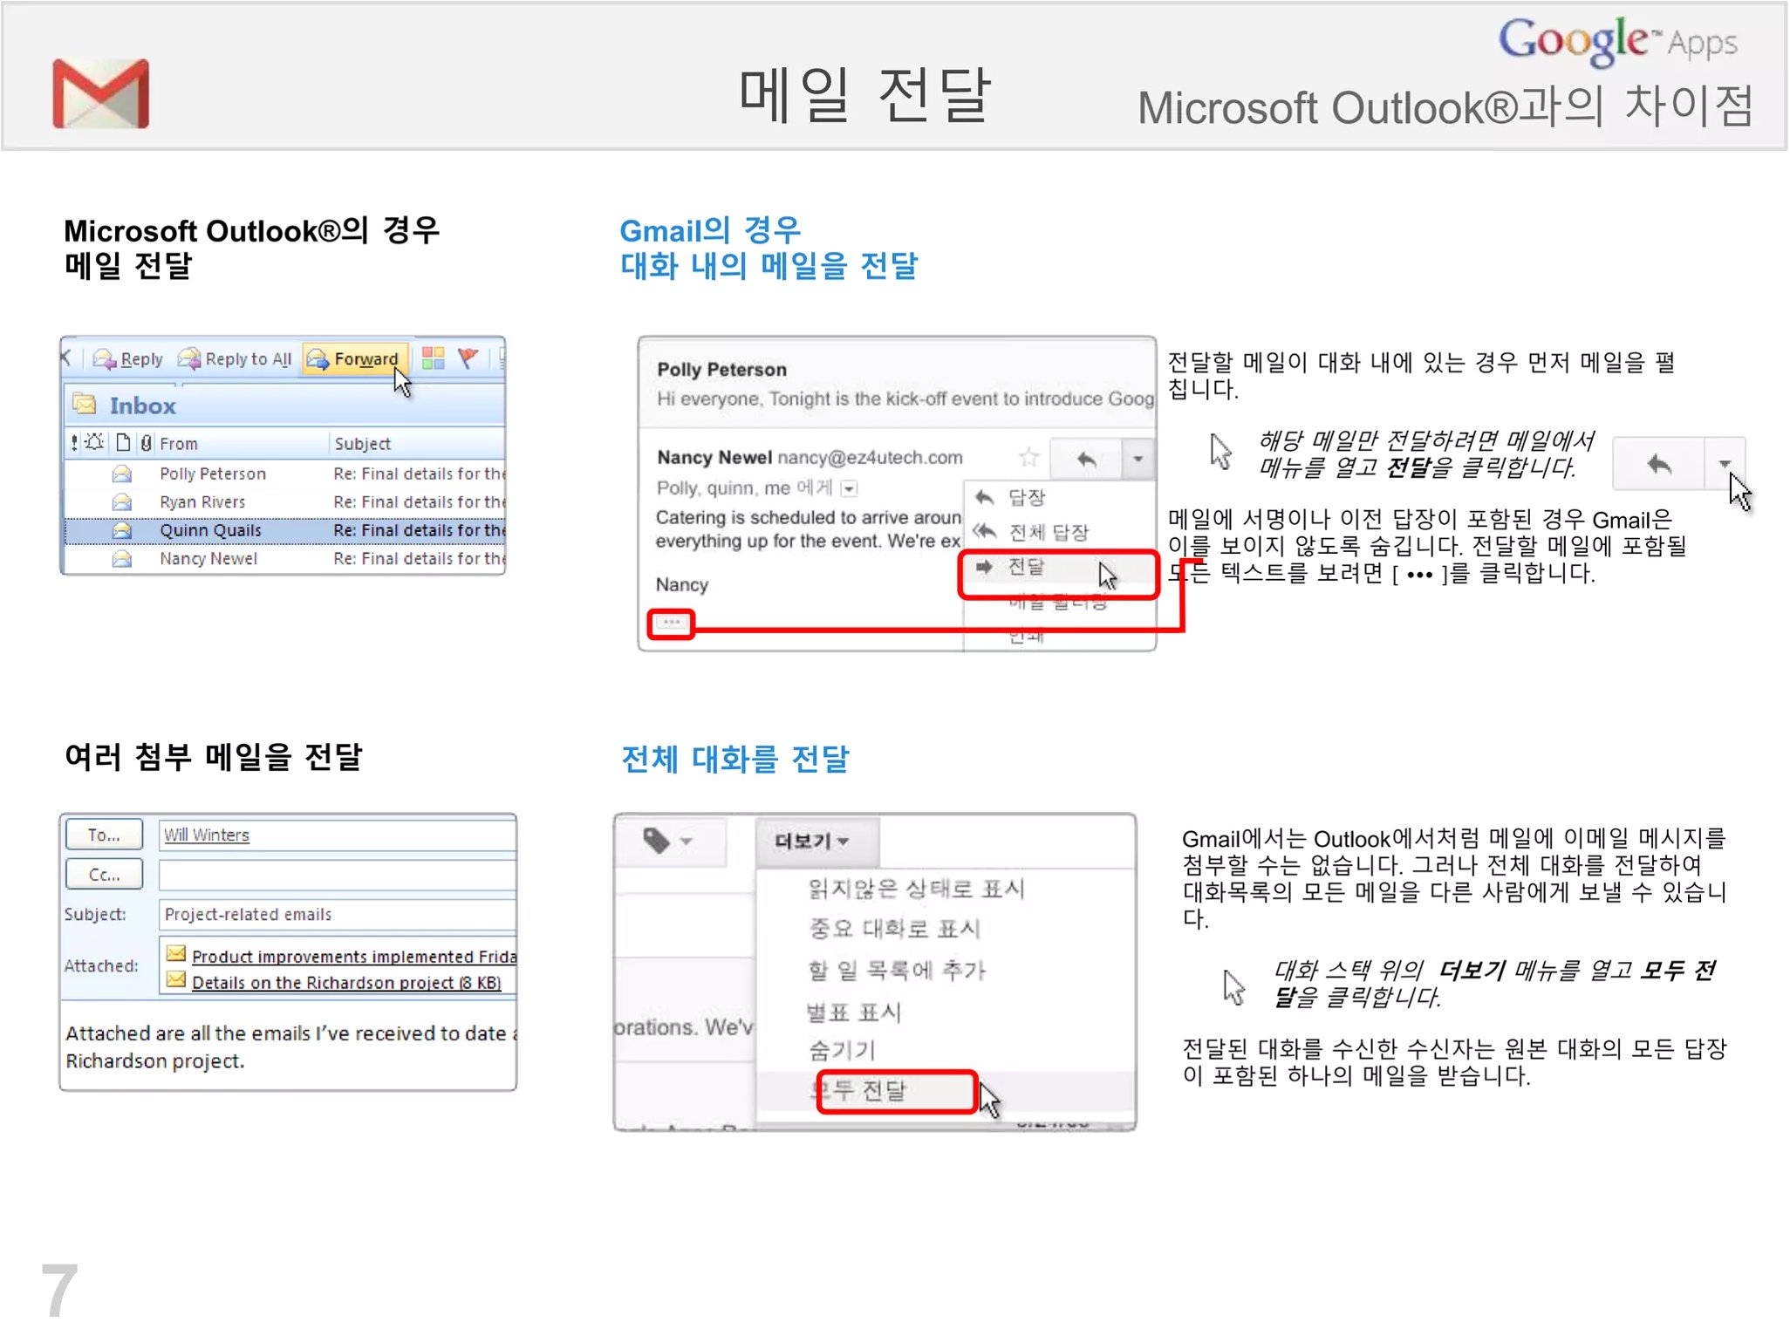Viewport: 1790px width, 1343px height.
Task: Click the trimmed content ellipsis button
Action: pyautogui.click(x=671, y=623)
